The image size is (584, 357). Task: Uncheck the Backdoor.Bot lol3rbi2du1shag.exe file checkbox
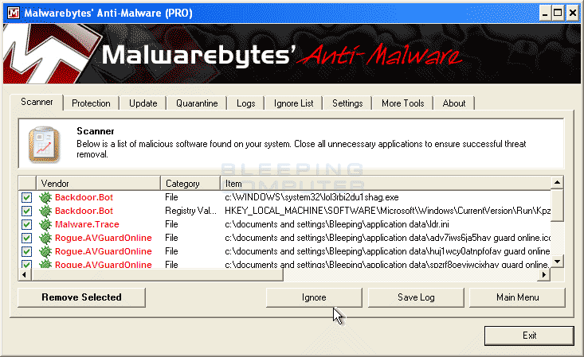pos(26,197)
